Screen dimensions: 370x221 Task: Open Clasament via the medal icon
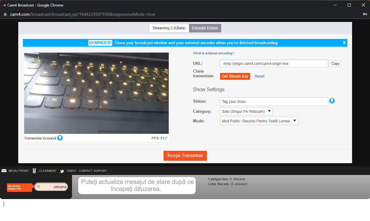pos(34,171)
